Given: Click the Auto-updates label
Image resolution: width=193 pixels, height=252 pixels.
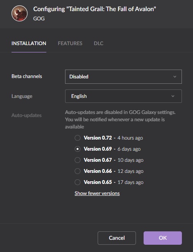Looking at the screenshot, I should 26,115.
